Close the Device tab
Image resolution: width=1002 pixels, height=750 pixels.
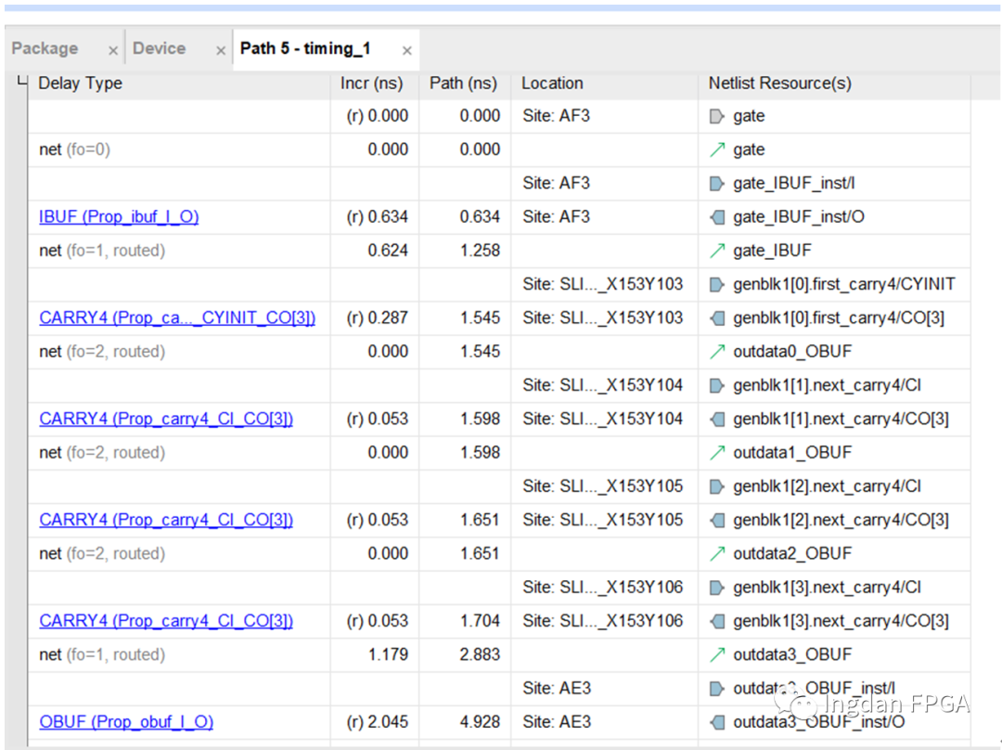(x=221, y=51)
